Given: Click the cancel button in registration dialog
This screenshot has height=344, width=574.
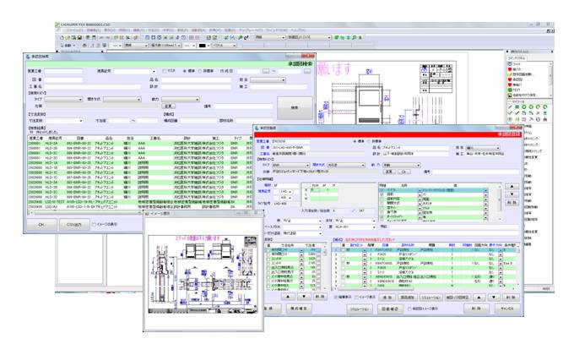Looking at the screenshot, I should pyautogui.click(x=507, y=309).
